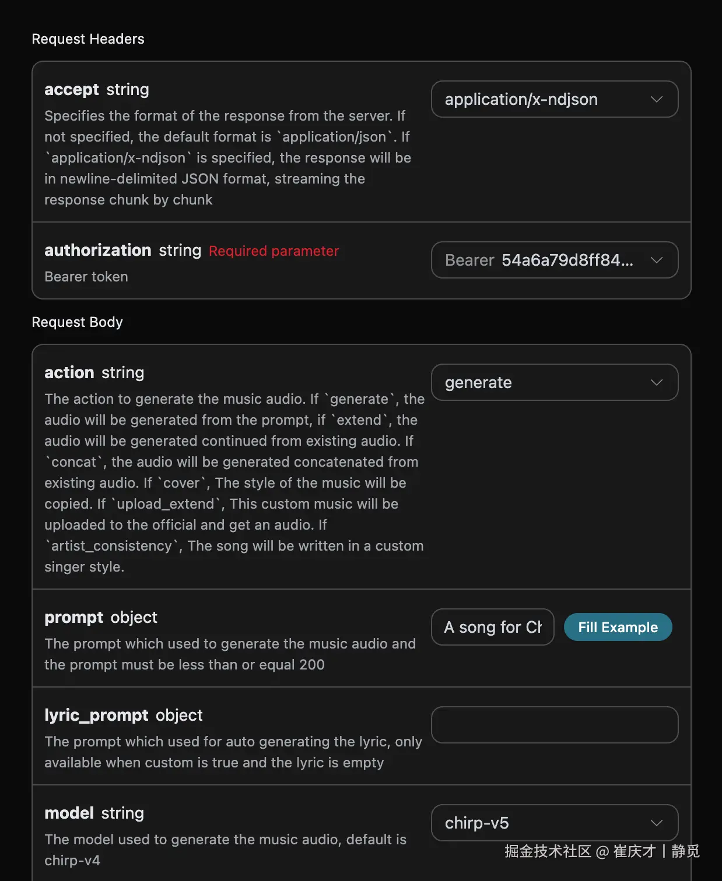Screen dimensions: 722x881
Task: Click the chevron icon beside chirp-v5
Action: pyautogui.click(x=657, y=823)
